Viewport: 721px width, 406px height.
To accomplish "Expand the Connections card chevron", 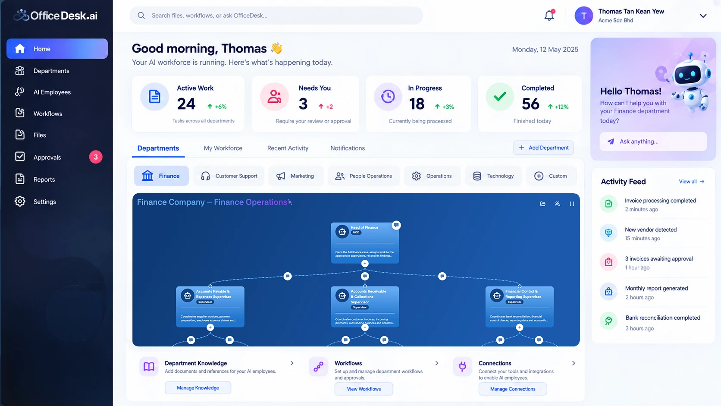I will click(574, 363).
